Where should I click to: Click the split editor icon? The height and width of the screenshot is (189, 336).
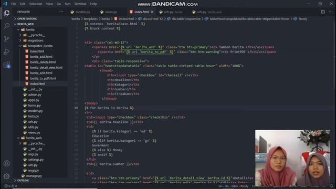pos(323,12)
